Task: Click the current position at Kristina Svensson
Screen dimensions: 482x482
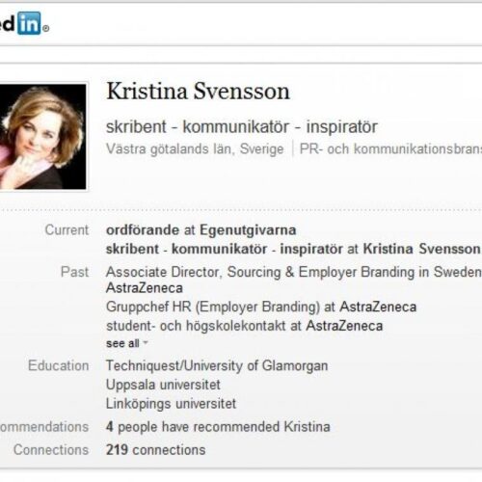Action: 293,249
